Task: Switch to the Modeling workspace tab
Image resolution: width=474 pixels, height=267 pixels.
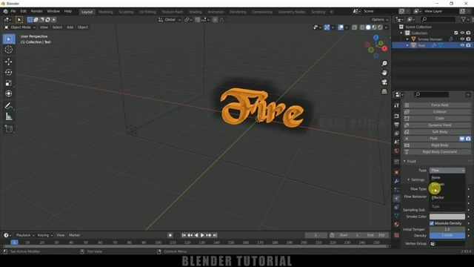Action: click(x=105, y=12)
